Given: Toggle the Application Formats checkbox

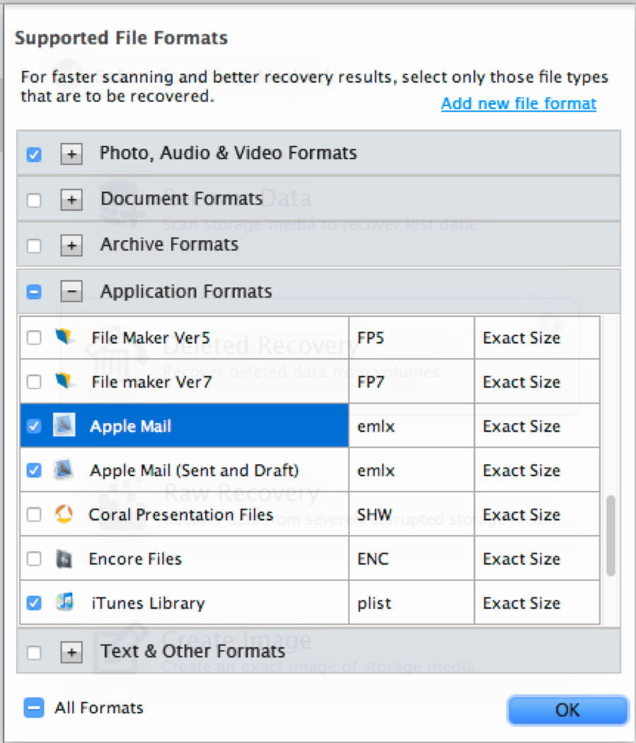Looking at the screenshot, I should pos(34,292).
